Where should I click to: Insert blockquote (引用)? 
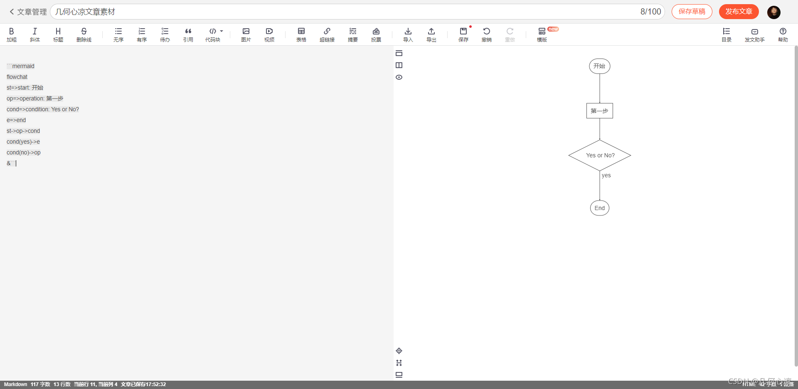pos(188,34)
